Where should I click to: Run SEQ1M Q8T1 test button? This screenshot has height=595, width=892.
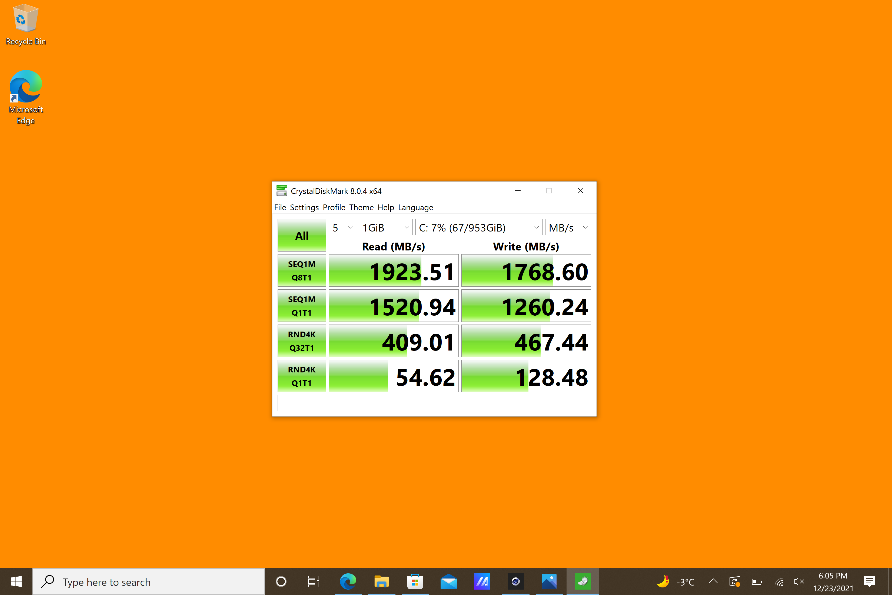point(302,270)
